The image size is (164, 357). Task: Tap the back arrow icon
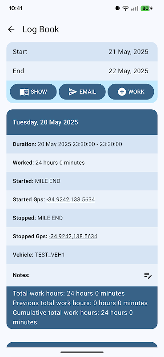coord(11,29)
